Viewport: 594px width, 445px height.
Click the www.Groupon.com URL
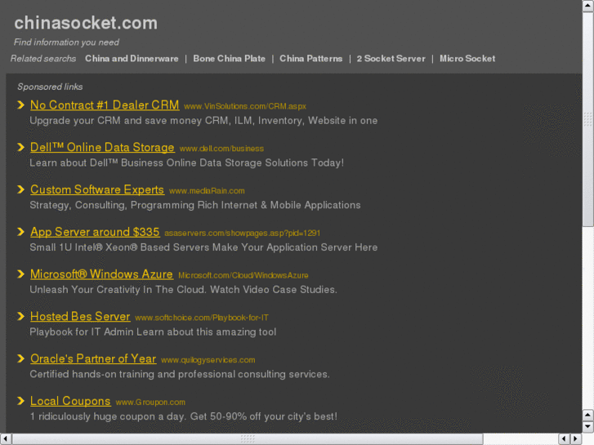(x=150, y=403)
